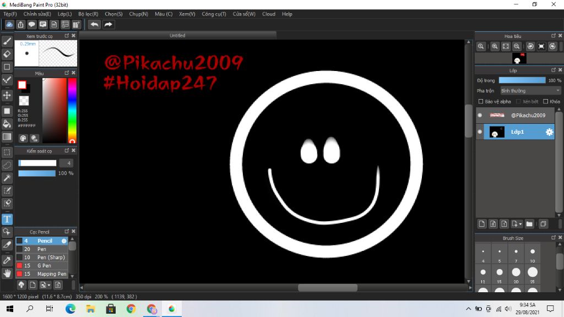564x317 pixels.
Task: Open the Lớp(L) menu
Action: [65, 14]
